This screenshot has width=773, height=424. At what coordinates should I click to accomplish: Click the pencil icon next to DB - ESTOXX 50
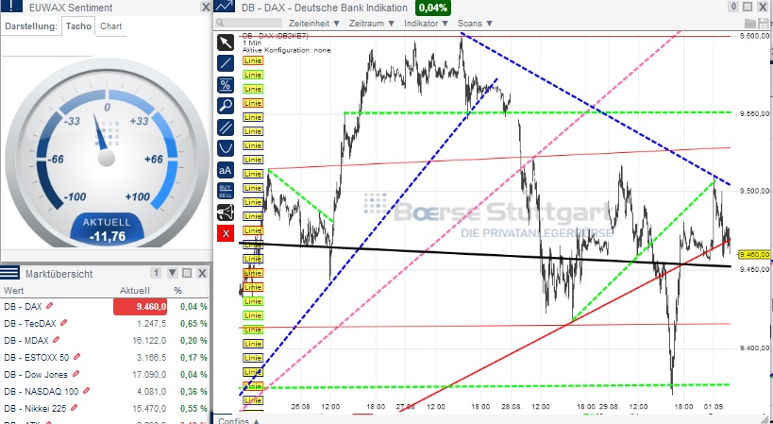[76, 357]
